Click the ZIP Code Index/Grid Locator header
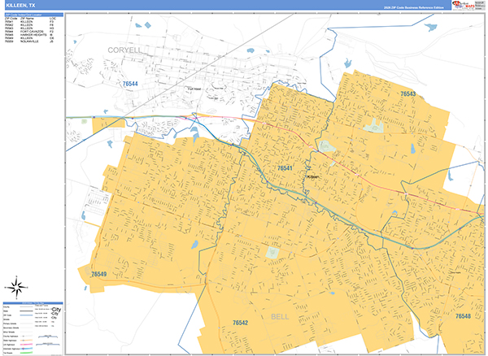The width and height of the screenshot is (488, 356). point(34,15)
